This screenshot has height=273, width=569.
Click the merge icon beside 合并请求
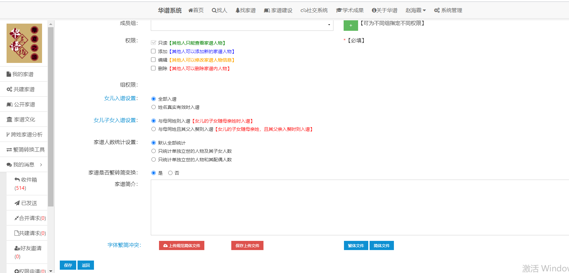tap(16, 218)
